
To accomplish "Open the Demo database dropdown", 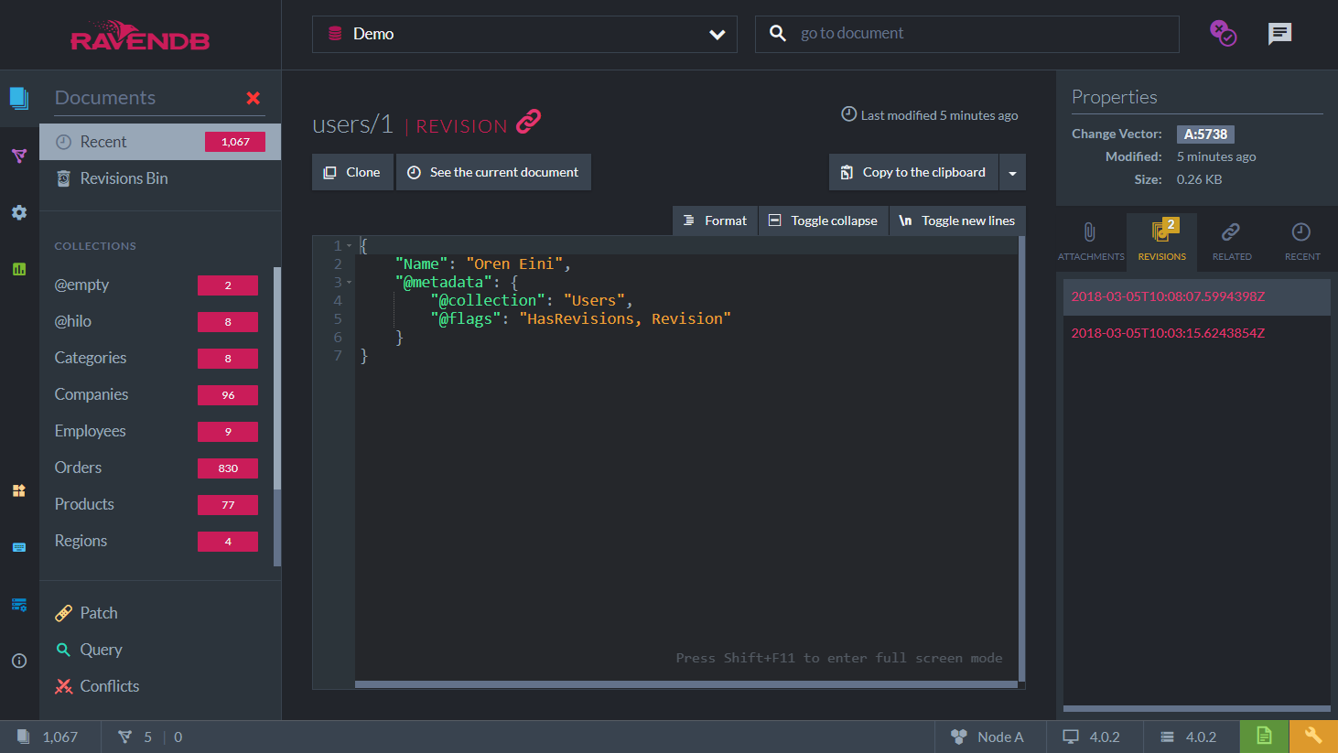I will [524, 34].
